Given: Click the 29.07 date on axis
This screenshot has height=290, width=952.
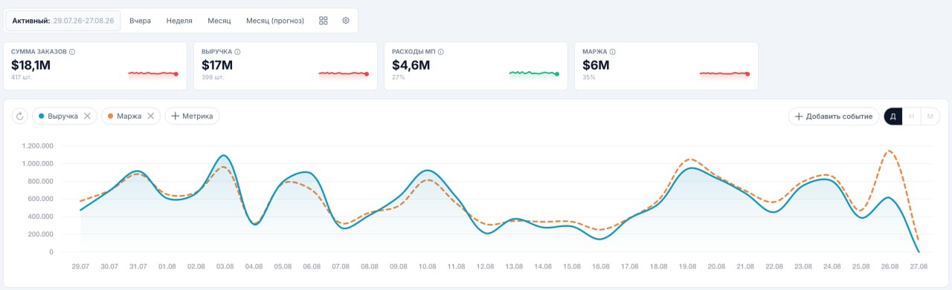Looking at the screenshot, I should pos(80,266).
